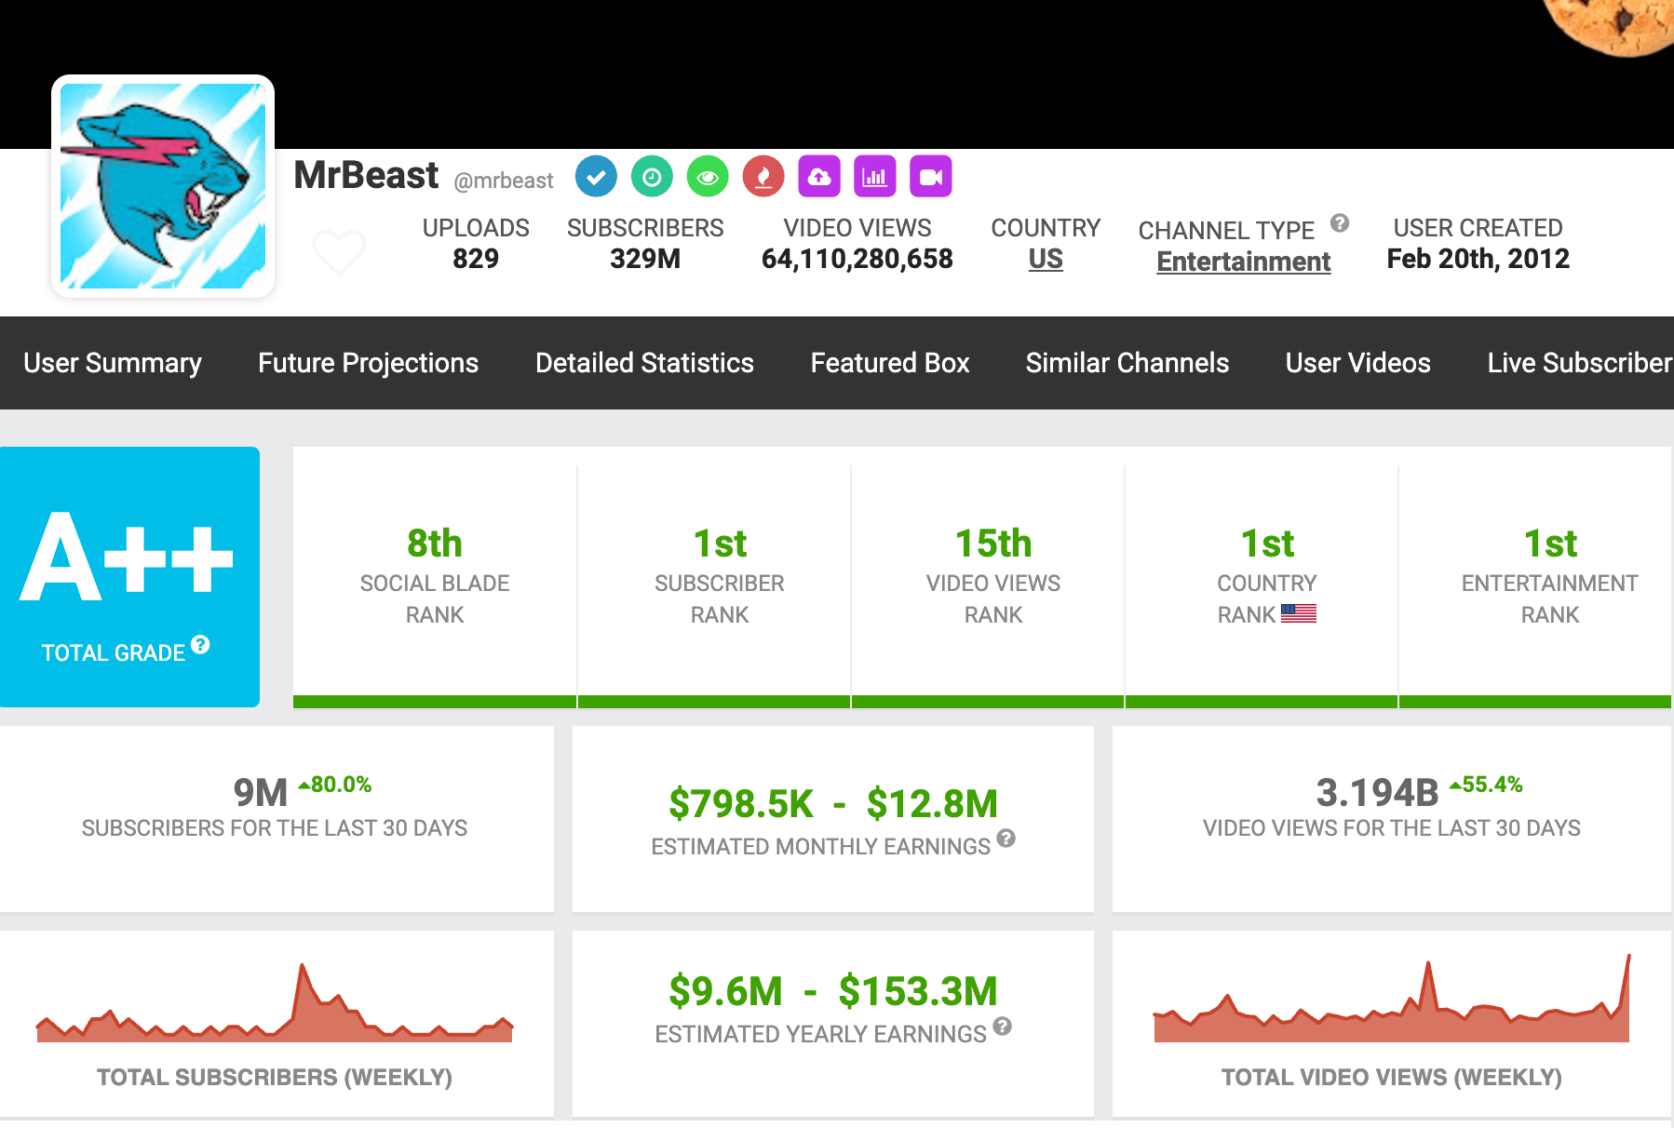
Task: Click the MrBeast channel avatar
Action: [x=163, y=186]
